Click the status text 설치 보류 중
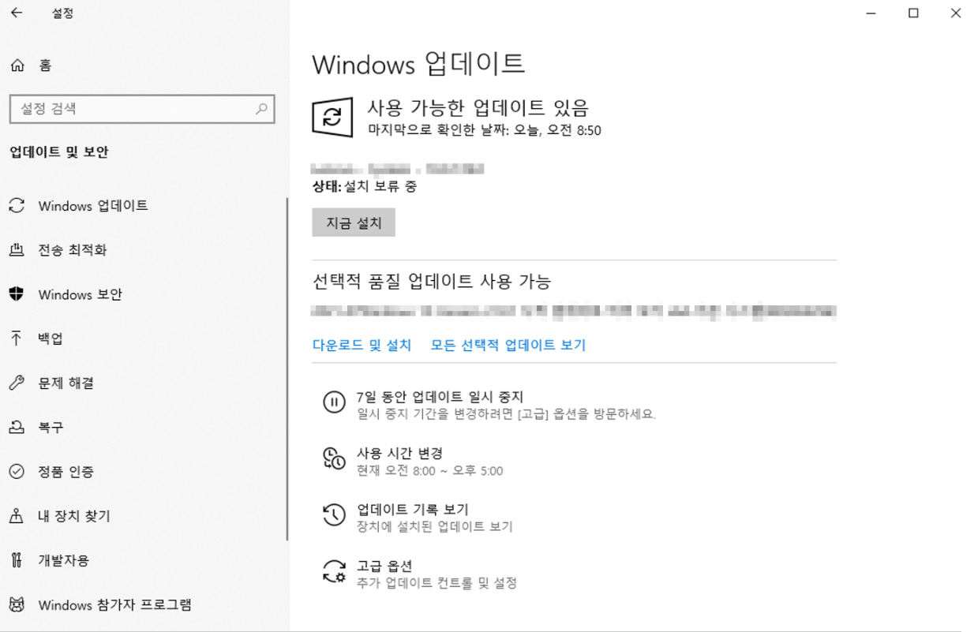Image resolution: width=974 pixels, height=632 pixels. (380, 187)
